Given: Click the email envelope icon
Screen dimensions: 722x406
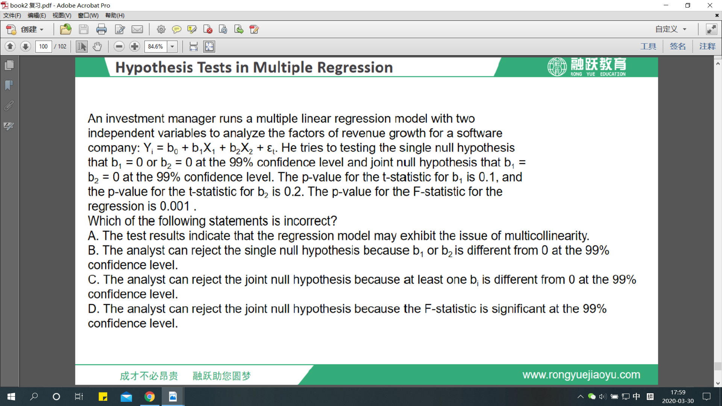Looking at the screenshot, I should pos(137,29).
